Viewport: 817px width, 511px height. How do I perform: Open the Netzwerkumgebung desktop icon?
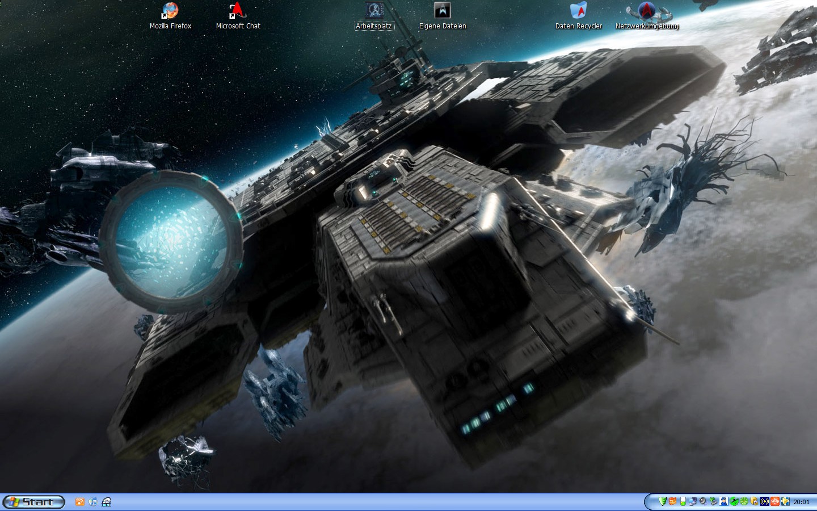pyautogui.click(x=647, y=11)
